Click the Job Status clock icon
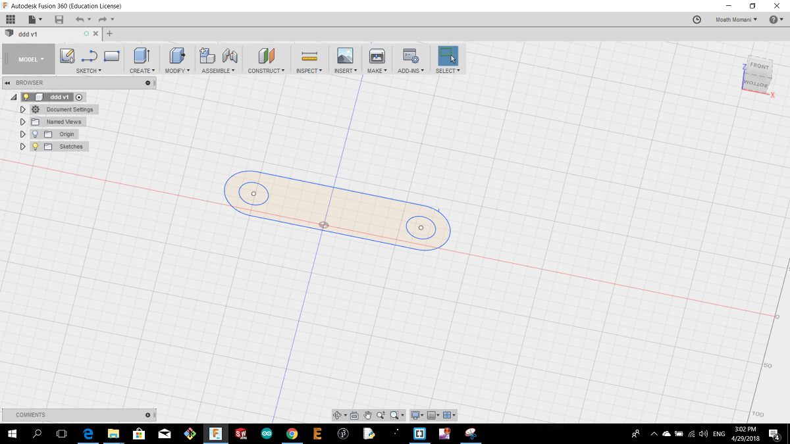The width and height of the screenshot is (790, 444). pyautogui.click(x=697, y=20)
